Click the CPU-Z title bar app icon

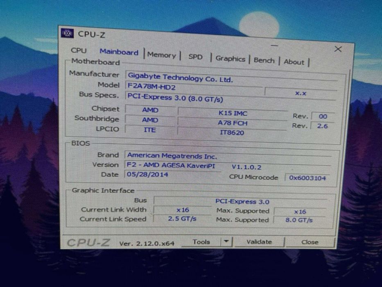click(x=67, y=33)
